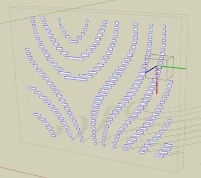Select the bottom slot of the innermost U
This screenshot has height=178, width=201.
coord(74,41)
